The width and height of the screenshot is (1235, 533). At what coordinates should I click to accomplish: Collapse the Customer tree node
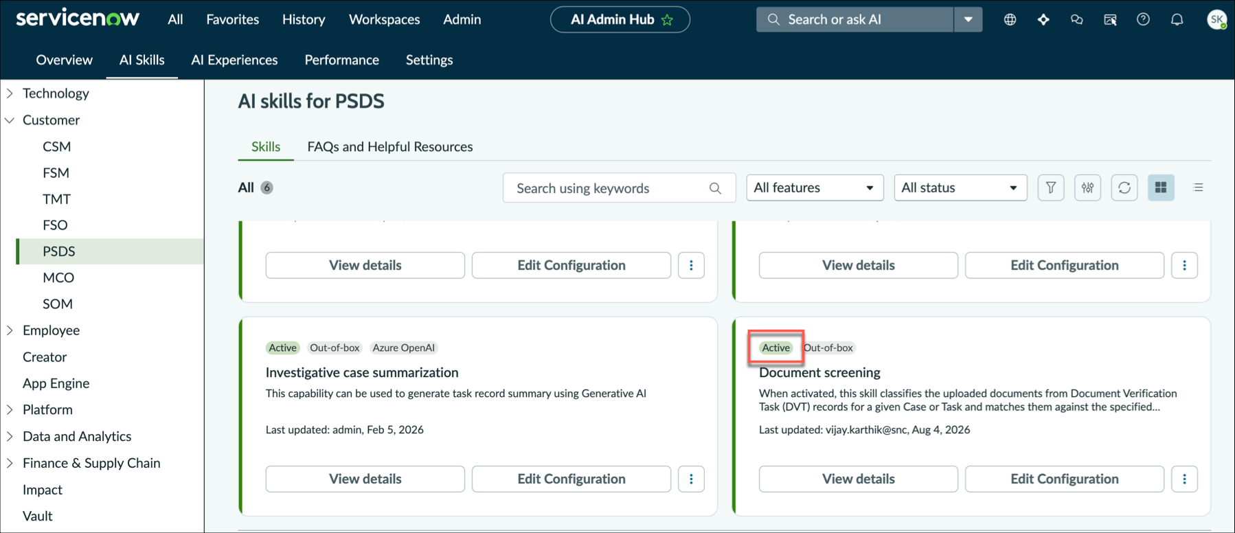point(10,120)
